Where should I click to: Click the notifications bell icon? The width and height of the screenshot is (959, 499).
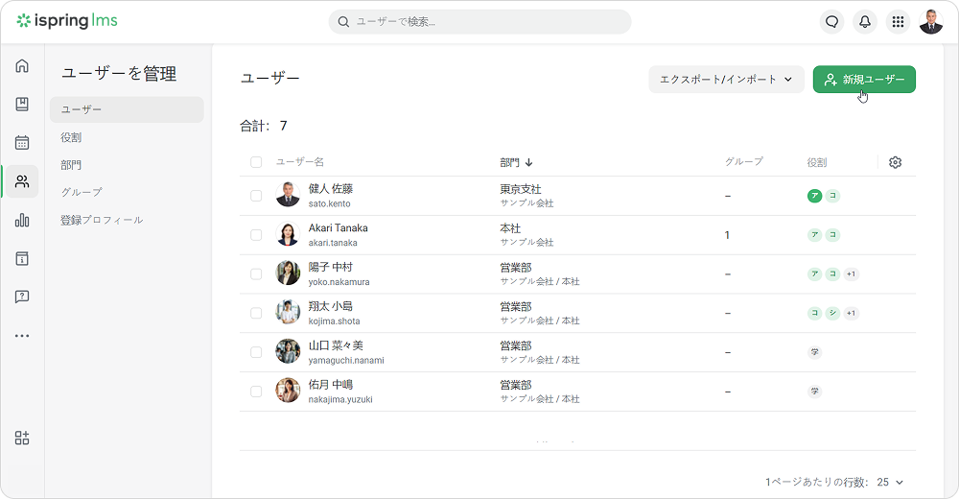pos(865,22)
